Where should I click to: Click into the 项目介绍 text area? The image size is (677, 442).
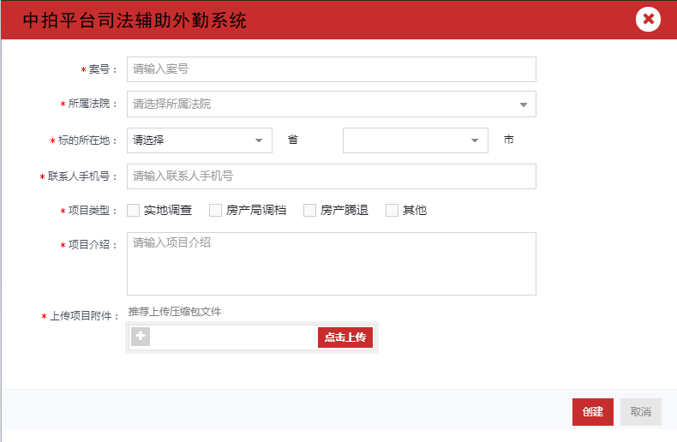(x=331, y=264)
